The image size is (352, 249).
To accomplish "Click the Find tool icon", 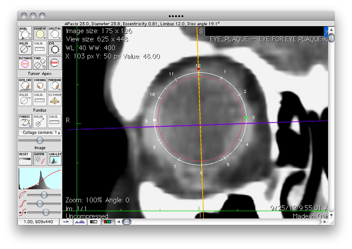I will point(40,63).
